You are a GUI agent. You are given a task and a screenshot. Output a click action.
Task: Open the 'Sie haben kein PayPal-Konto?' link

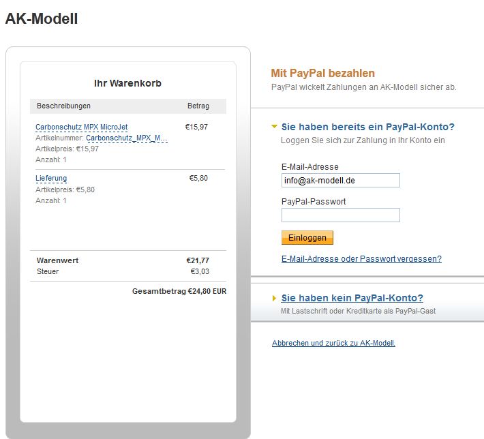tap(352, 298)
